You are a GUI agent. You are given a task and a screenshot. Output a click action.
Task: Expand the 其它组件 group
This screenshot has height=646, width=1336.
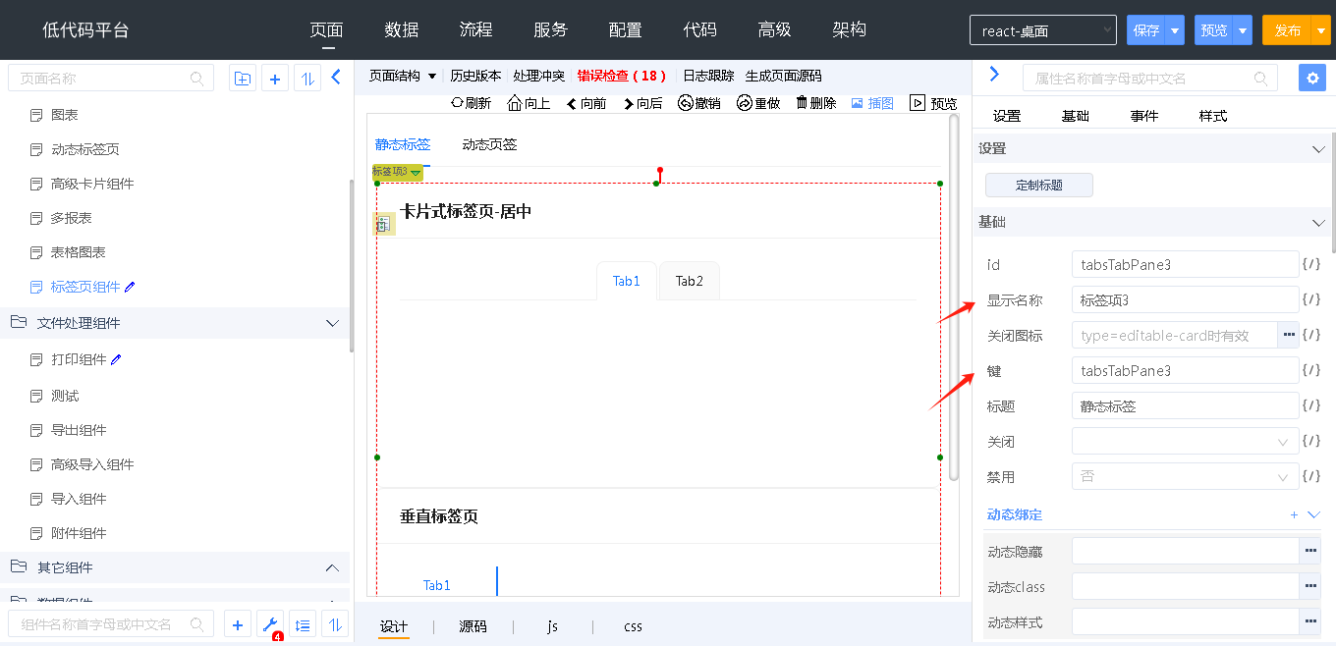click(331, 567)
